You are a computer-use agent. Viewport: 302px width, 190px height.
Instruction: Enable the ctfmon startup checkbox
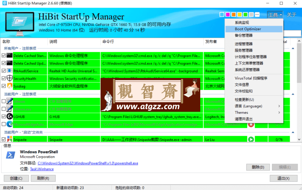4,101
